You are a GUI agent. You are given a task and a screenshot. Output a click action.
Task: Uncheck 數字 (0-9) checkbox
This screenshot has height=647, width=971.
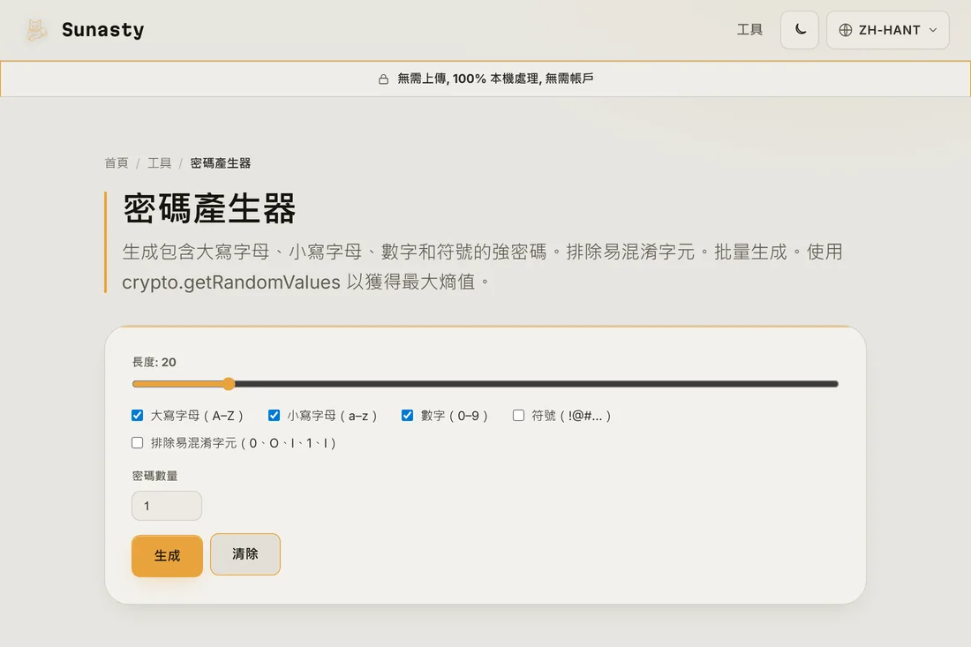407,416
